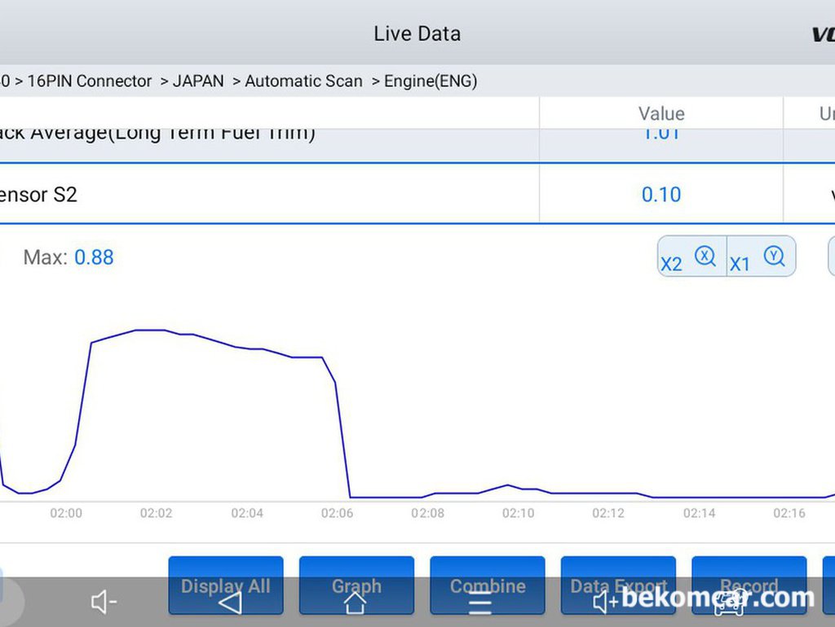The width and height of the screenshot is (835, 627).
Task: Go to the Automatic Scan breadcrumb
Action: [x=303, y=81]
